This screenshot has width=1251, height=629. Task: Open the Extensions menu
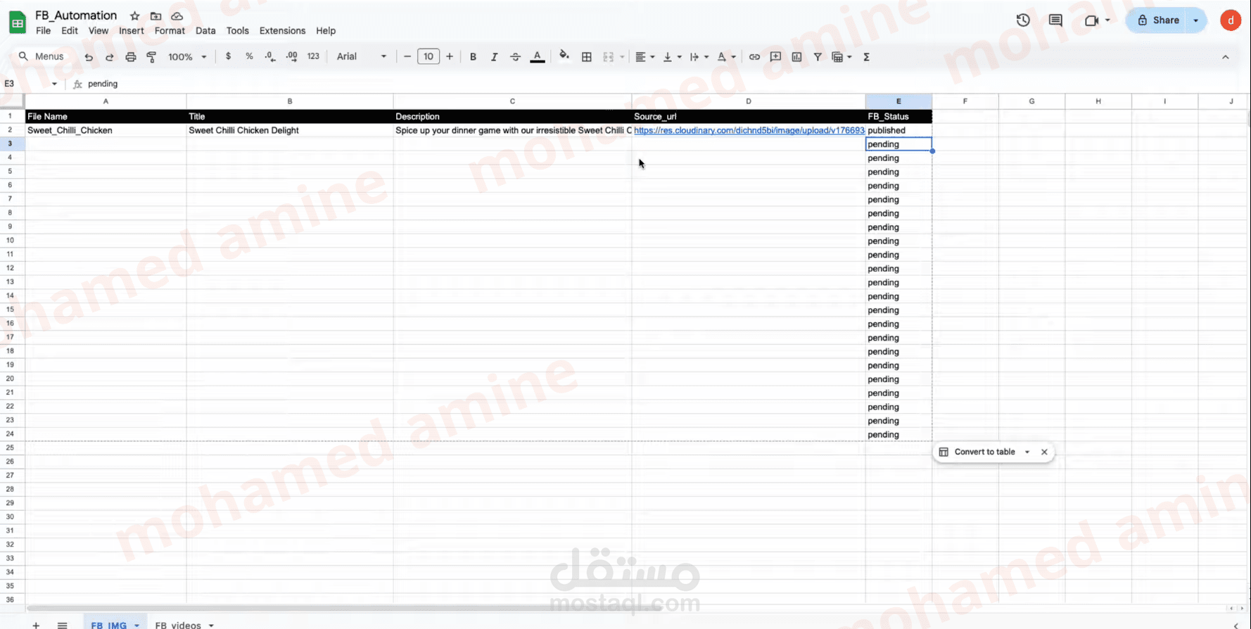tap(282, 31)
